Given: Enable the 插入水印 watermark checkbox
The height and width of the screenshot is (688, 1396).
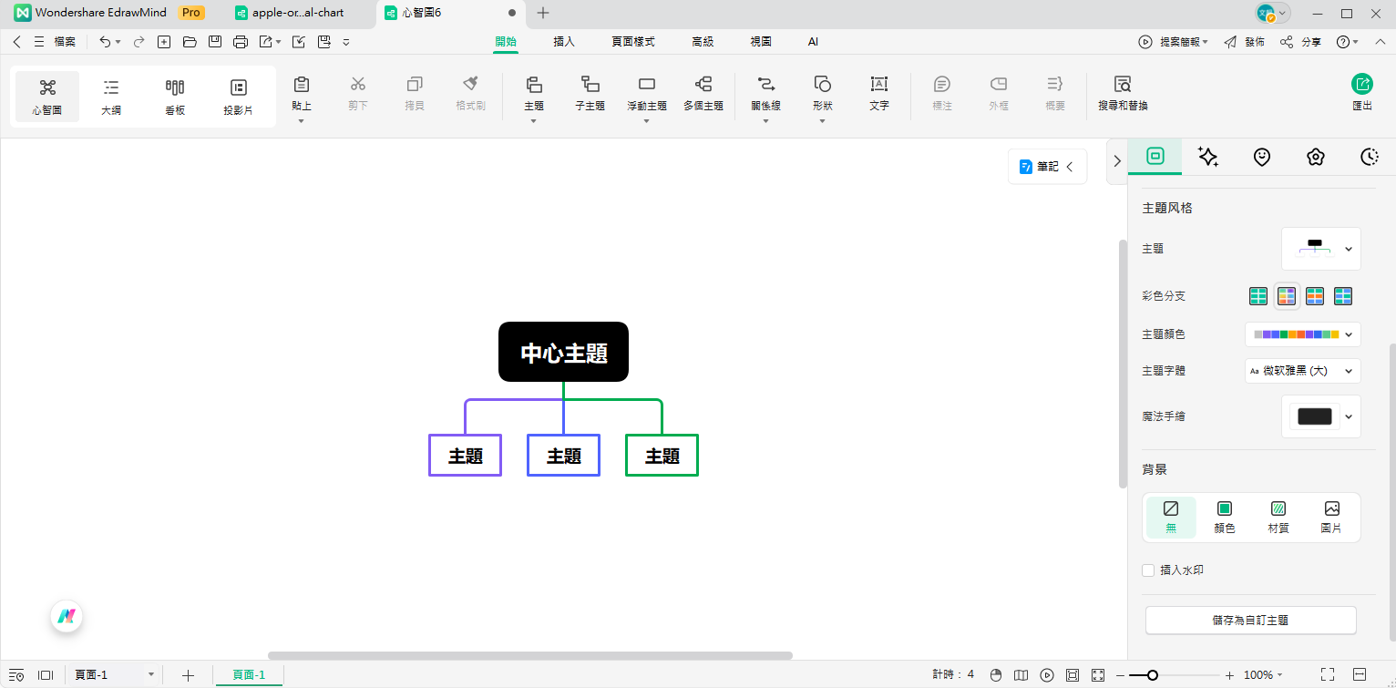Looking at the screenshot, I should [1148, 570].
